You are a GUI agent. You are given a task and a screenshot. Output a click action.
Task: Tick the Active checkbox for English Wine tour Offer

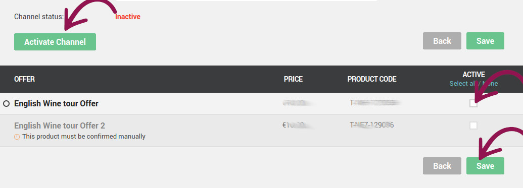(x=473, y=103)
